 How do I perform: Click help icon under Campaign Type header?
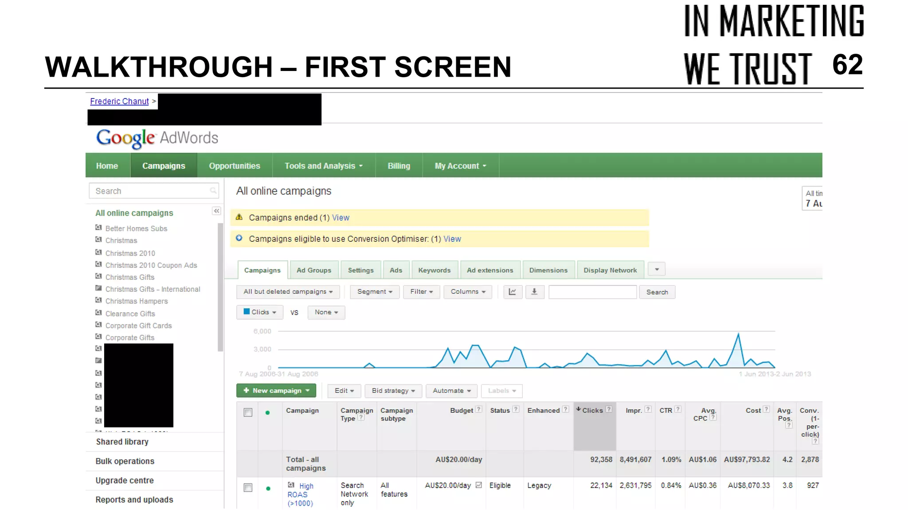pos(361,418)
